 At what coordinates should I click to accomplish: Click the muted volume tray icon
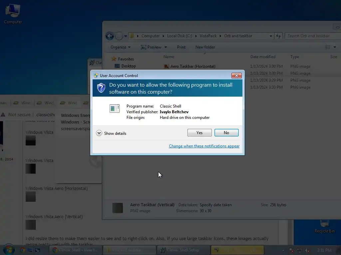click(307, 250)
